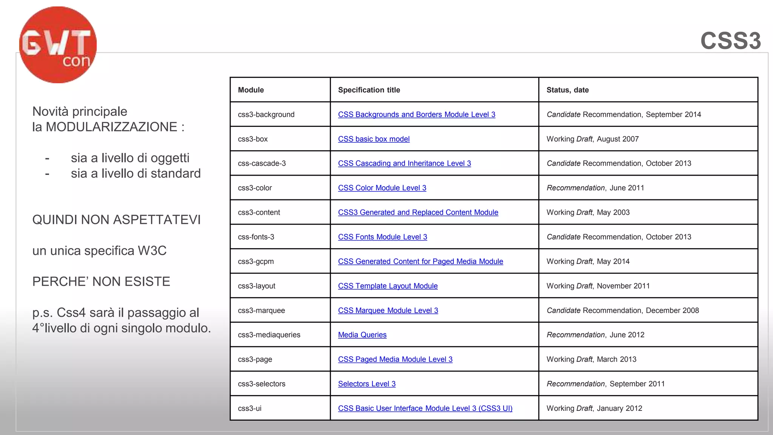773x435 pixels.
Task: Open the Selectors Level 3 link
Action: tap(366, 384)
